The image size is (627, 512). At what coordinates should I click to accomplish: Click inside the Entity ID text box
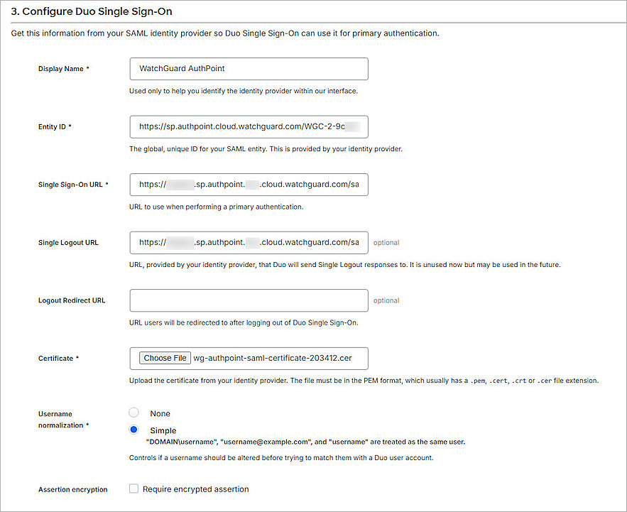[248, 126]
